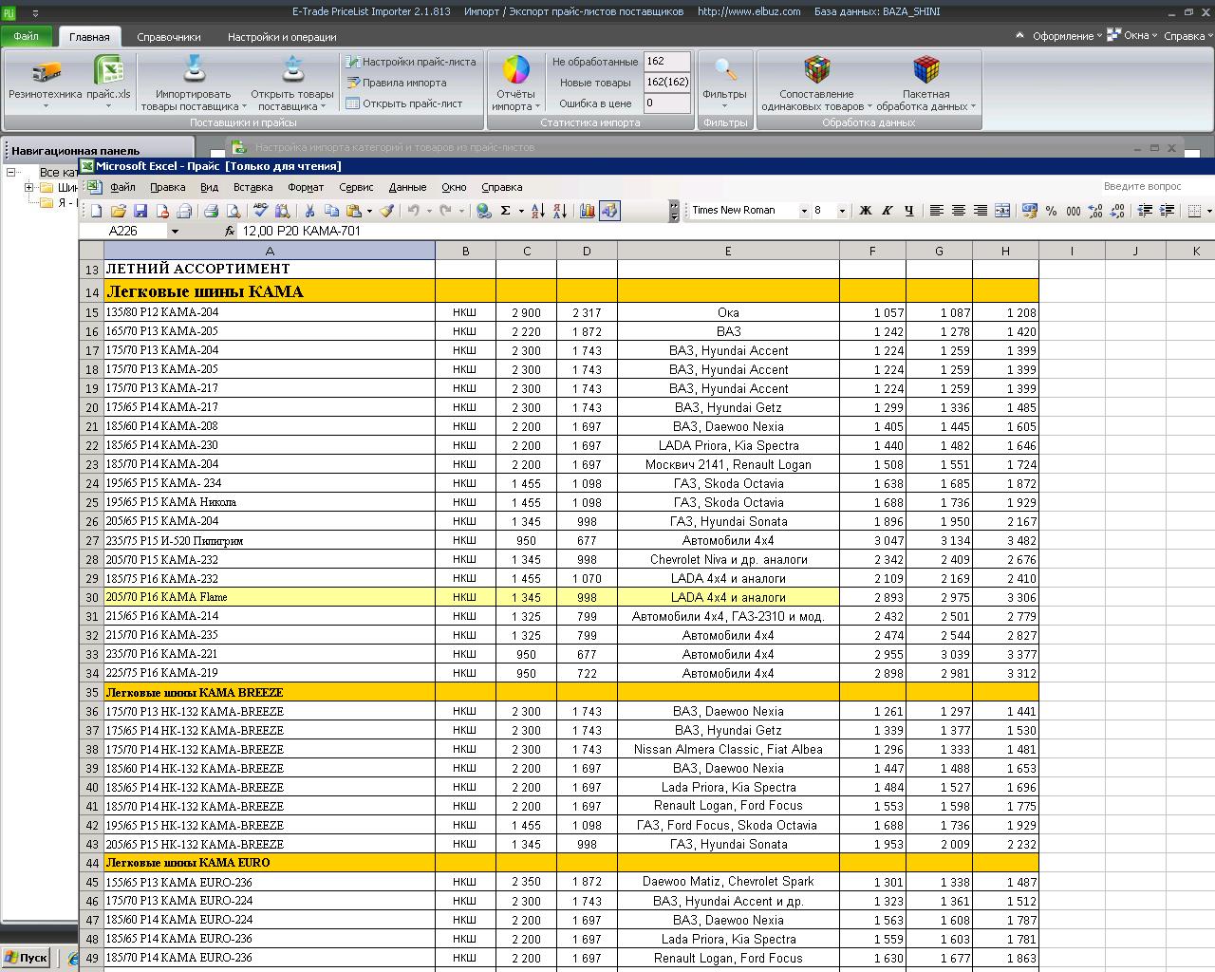Viewport: 1215px width, 972px height.
Task: Open Excel's Данные menu
Action: point(407,187)
